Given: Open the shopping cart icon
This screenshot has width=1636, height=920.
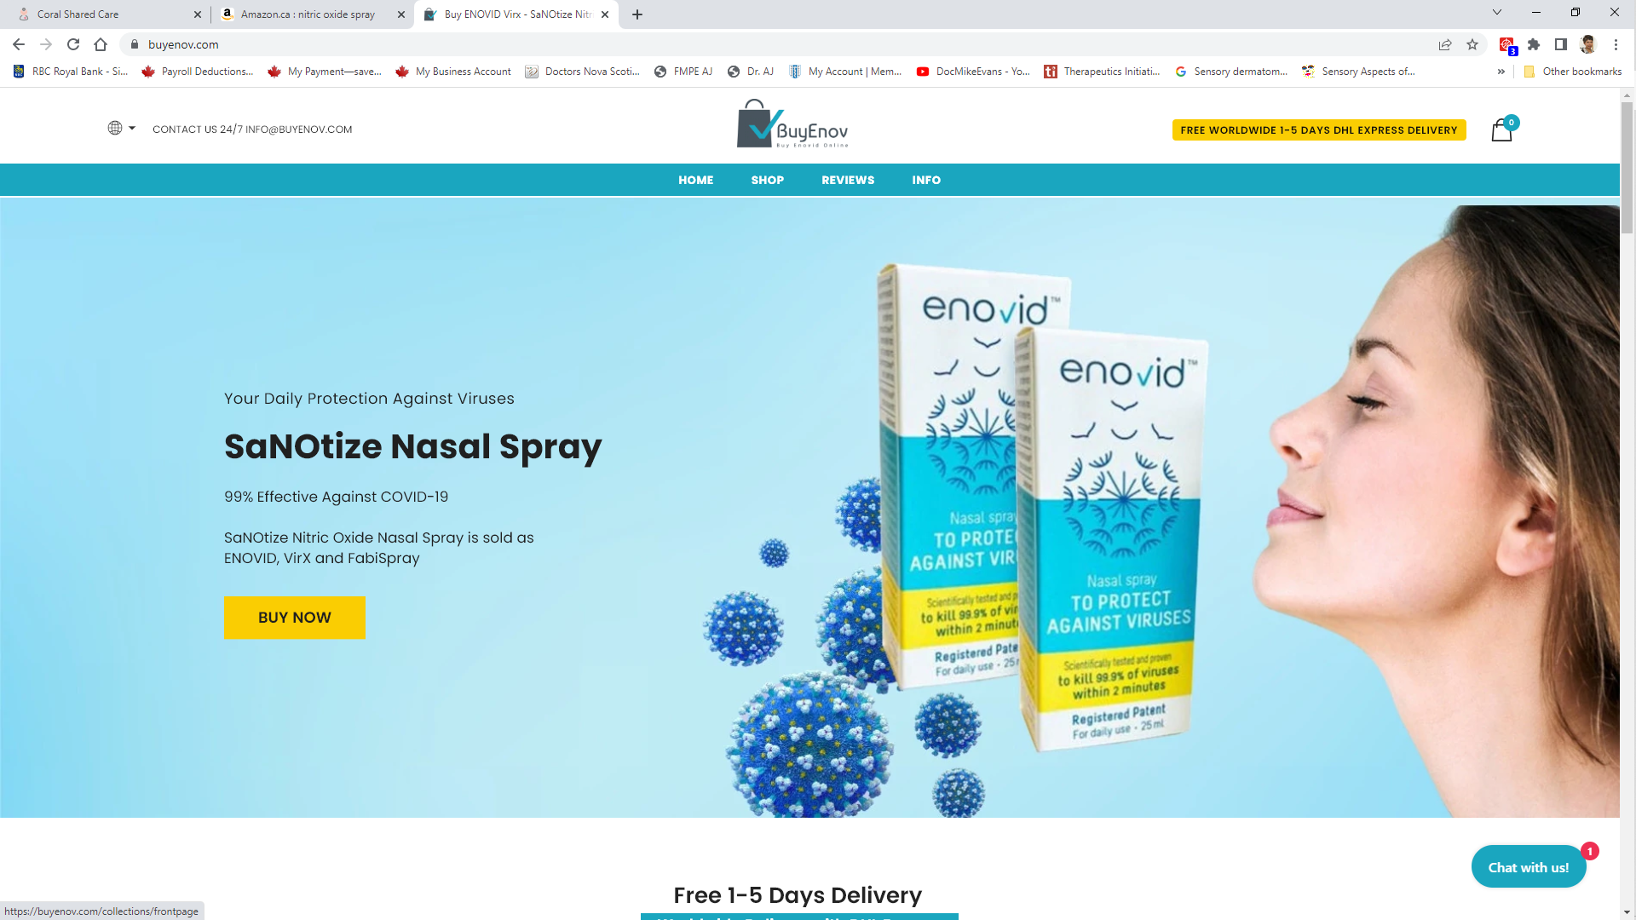Looking at the screenshot, I should 1502,129.
